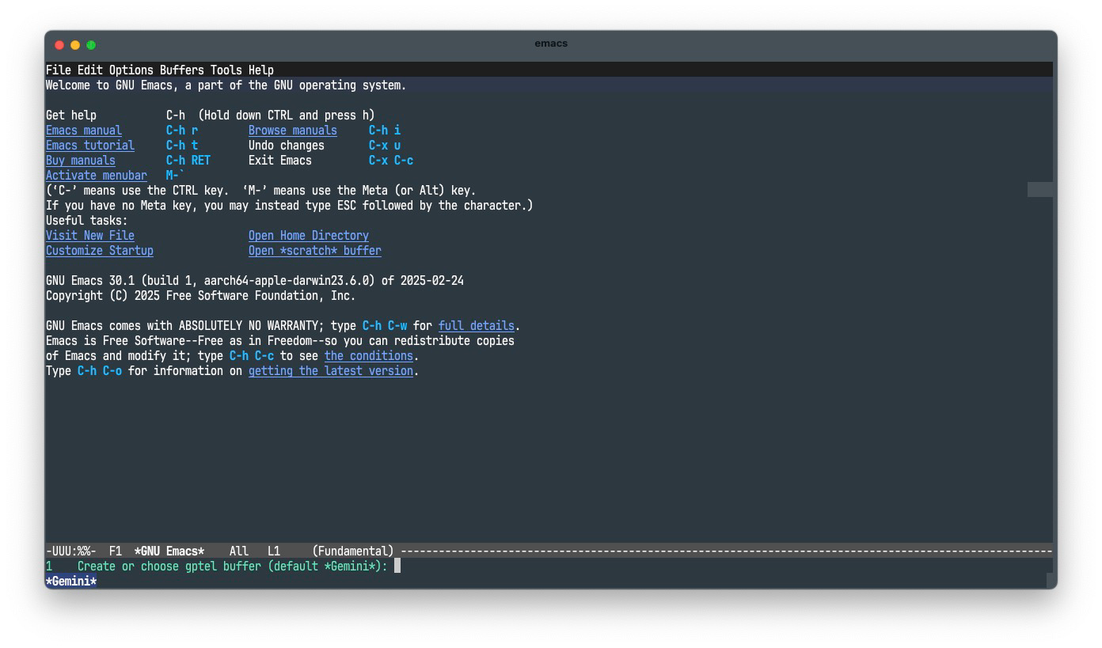
Task: Open the Options menu
Action: click(x=131, y=70)
